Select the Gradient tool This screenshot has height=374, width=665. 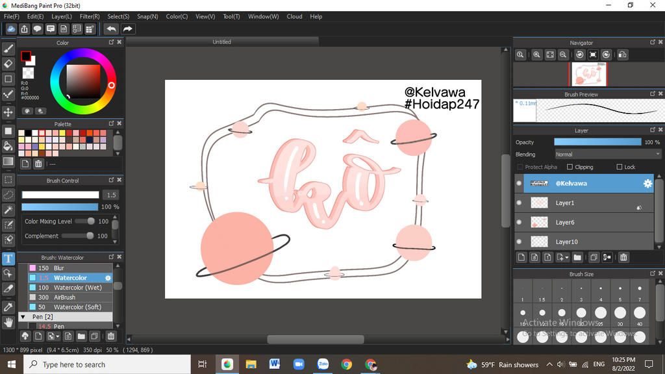[x=8, y=161]
